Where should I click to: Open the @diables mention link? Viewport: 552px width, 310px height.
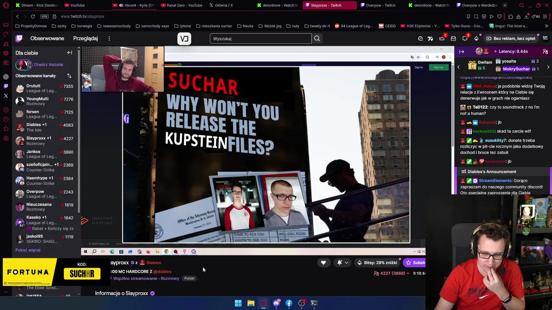tap(163, 272)
